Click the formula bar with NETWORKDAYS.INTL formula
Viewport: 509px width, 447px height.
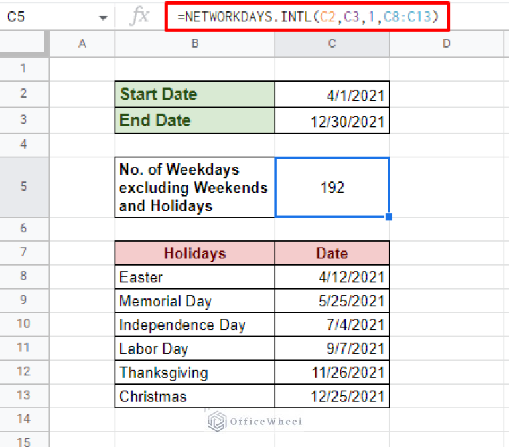click(307, 17)
